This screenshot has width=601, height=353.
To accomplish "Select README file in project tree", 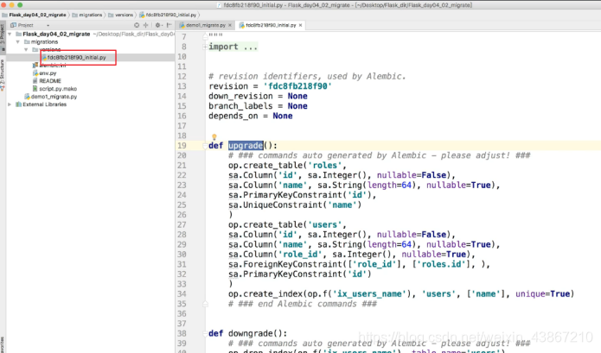I will pyautogui.click(x=50, y=81).
